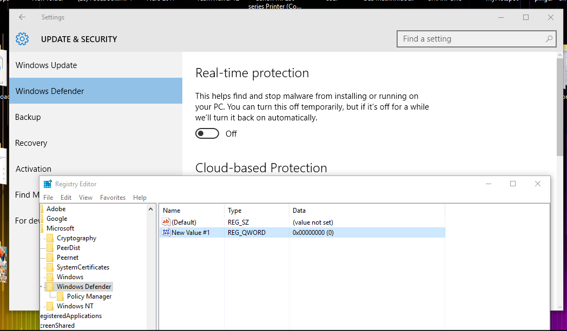This screenshot has height=331, width=567.
Task: Click the Policy Manager folder icon
Action: pyautogui.click(x=61, y=296)
